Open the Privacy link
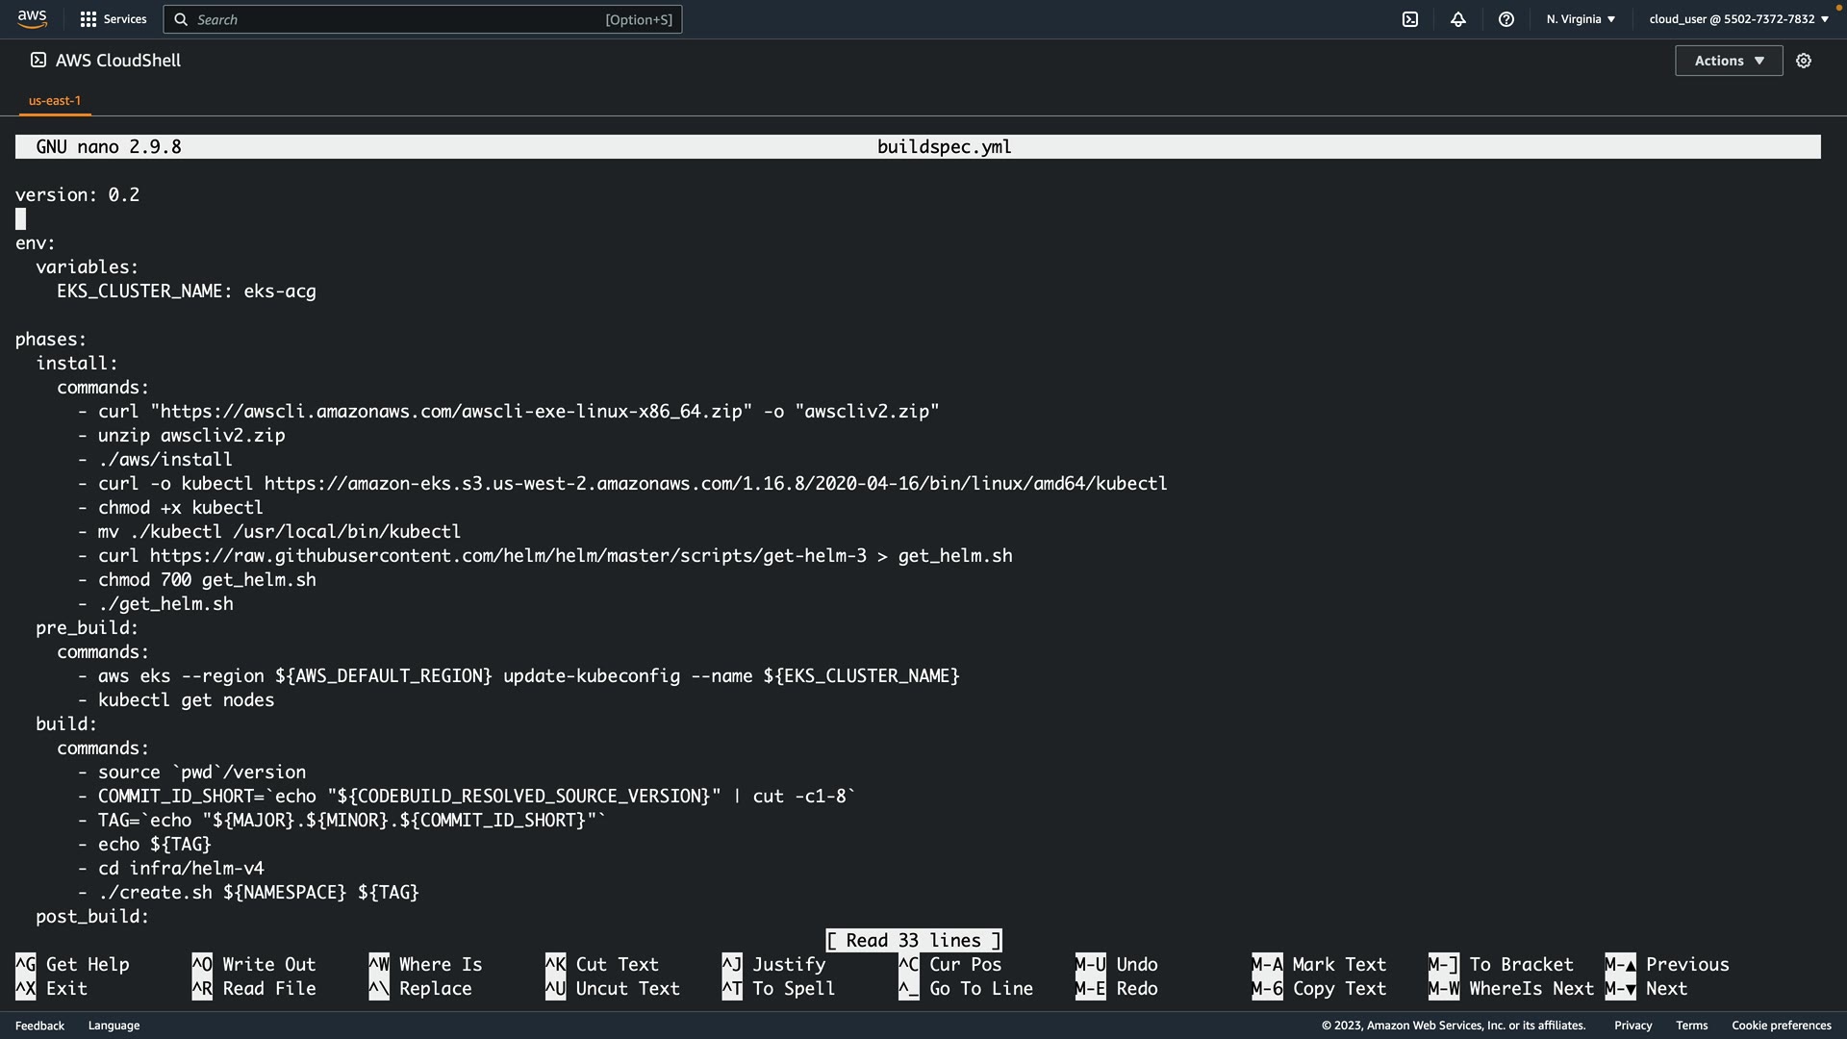The width and height of the screenshot is (1847, 1039). pyautogui.click(x=1632, y=1026)
